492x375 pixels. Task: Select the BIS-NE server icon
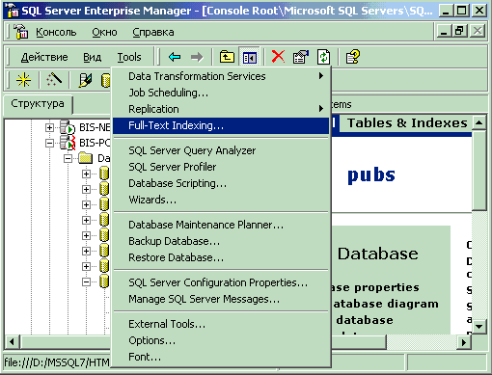[68, 127]
